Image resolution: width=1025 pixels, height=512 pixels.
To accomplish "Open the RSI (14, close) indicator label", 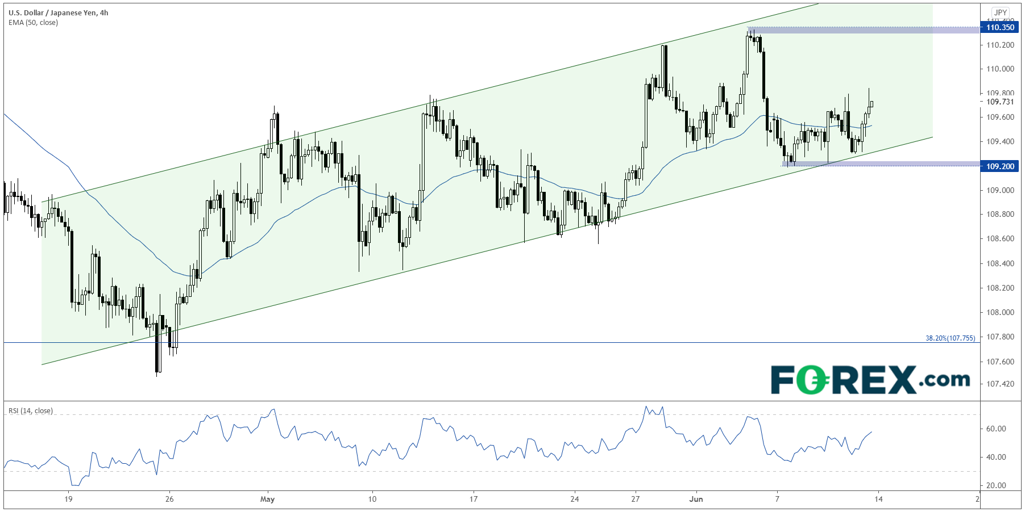I will [31, 411].
